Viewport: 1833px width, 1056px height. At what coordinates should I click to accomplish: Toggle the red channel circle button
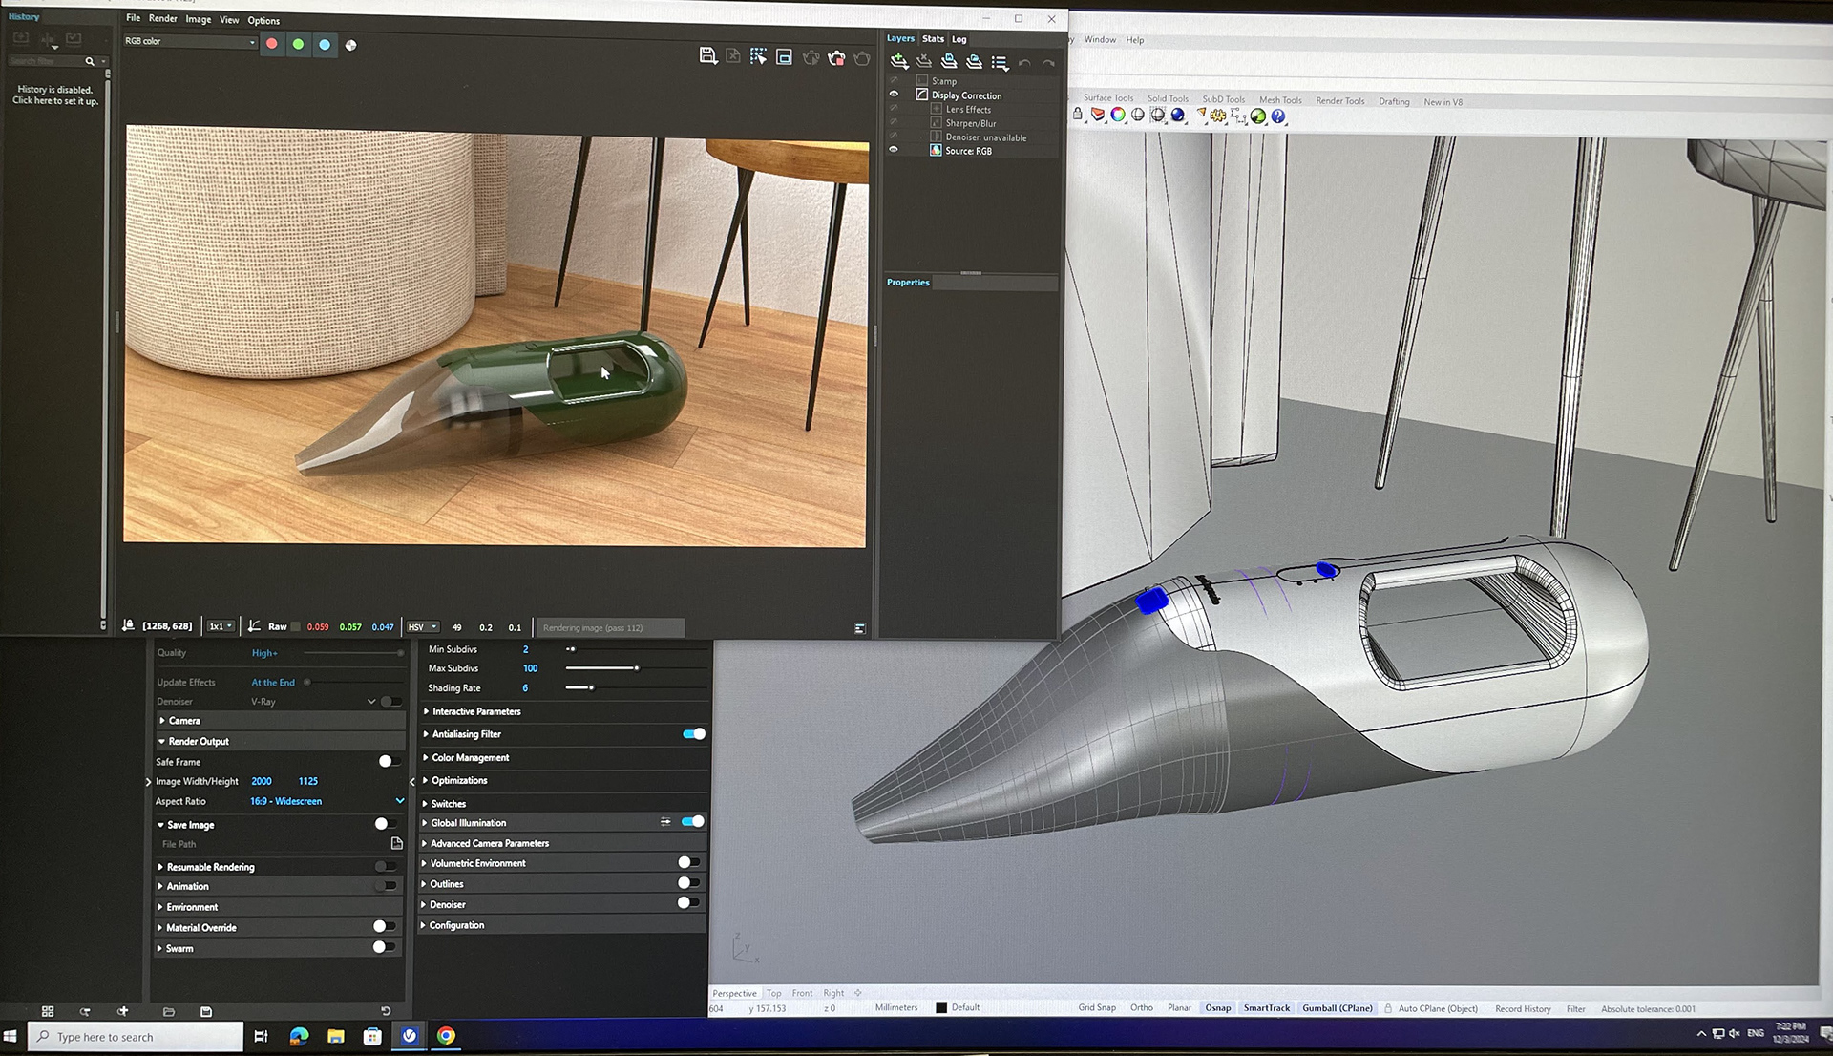click(x=272, y=44)
